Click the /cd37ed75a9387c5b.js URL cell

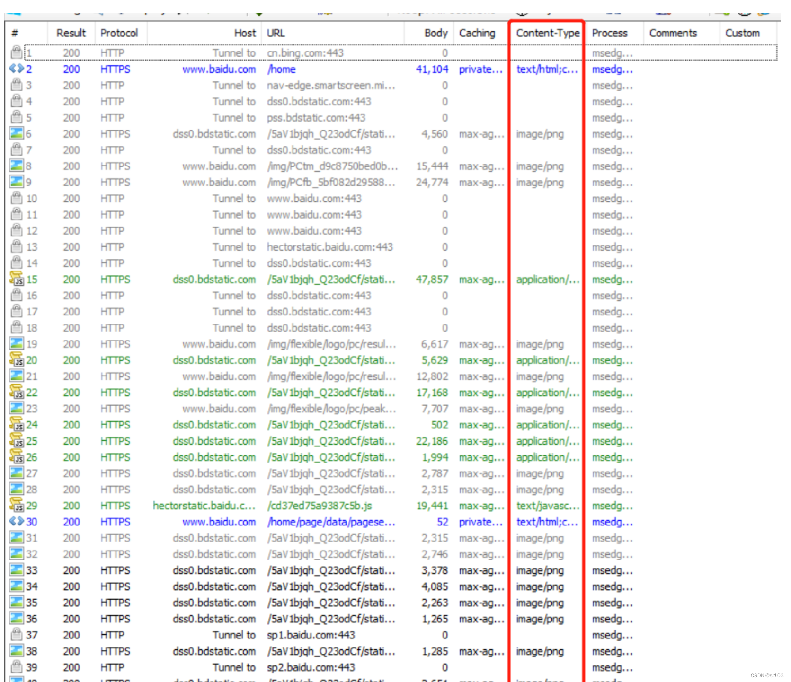320,506
